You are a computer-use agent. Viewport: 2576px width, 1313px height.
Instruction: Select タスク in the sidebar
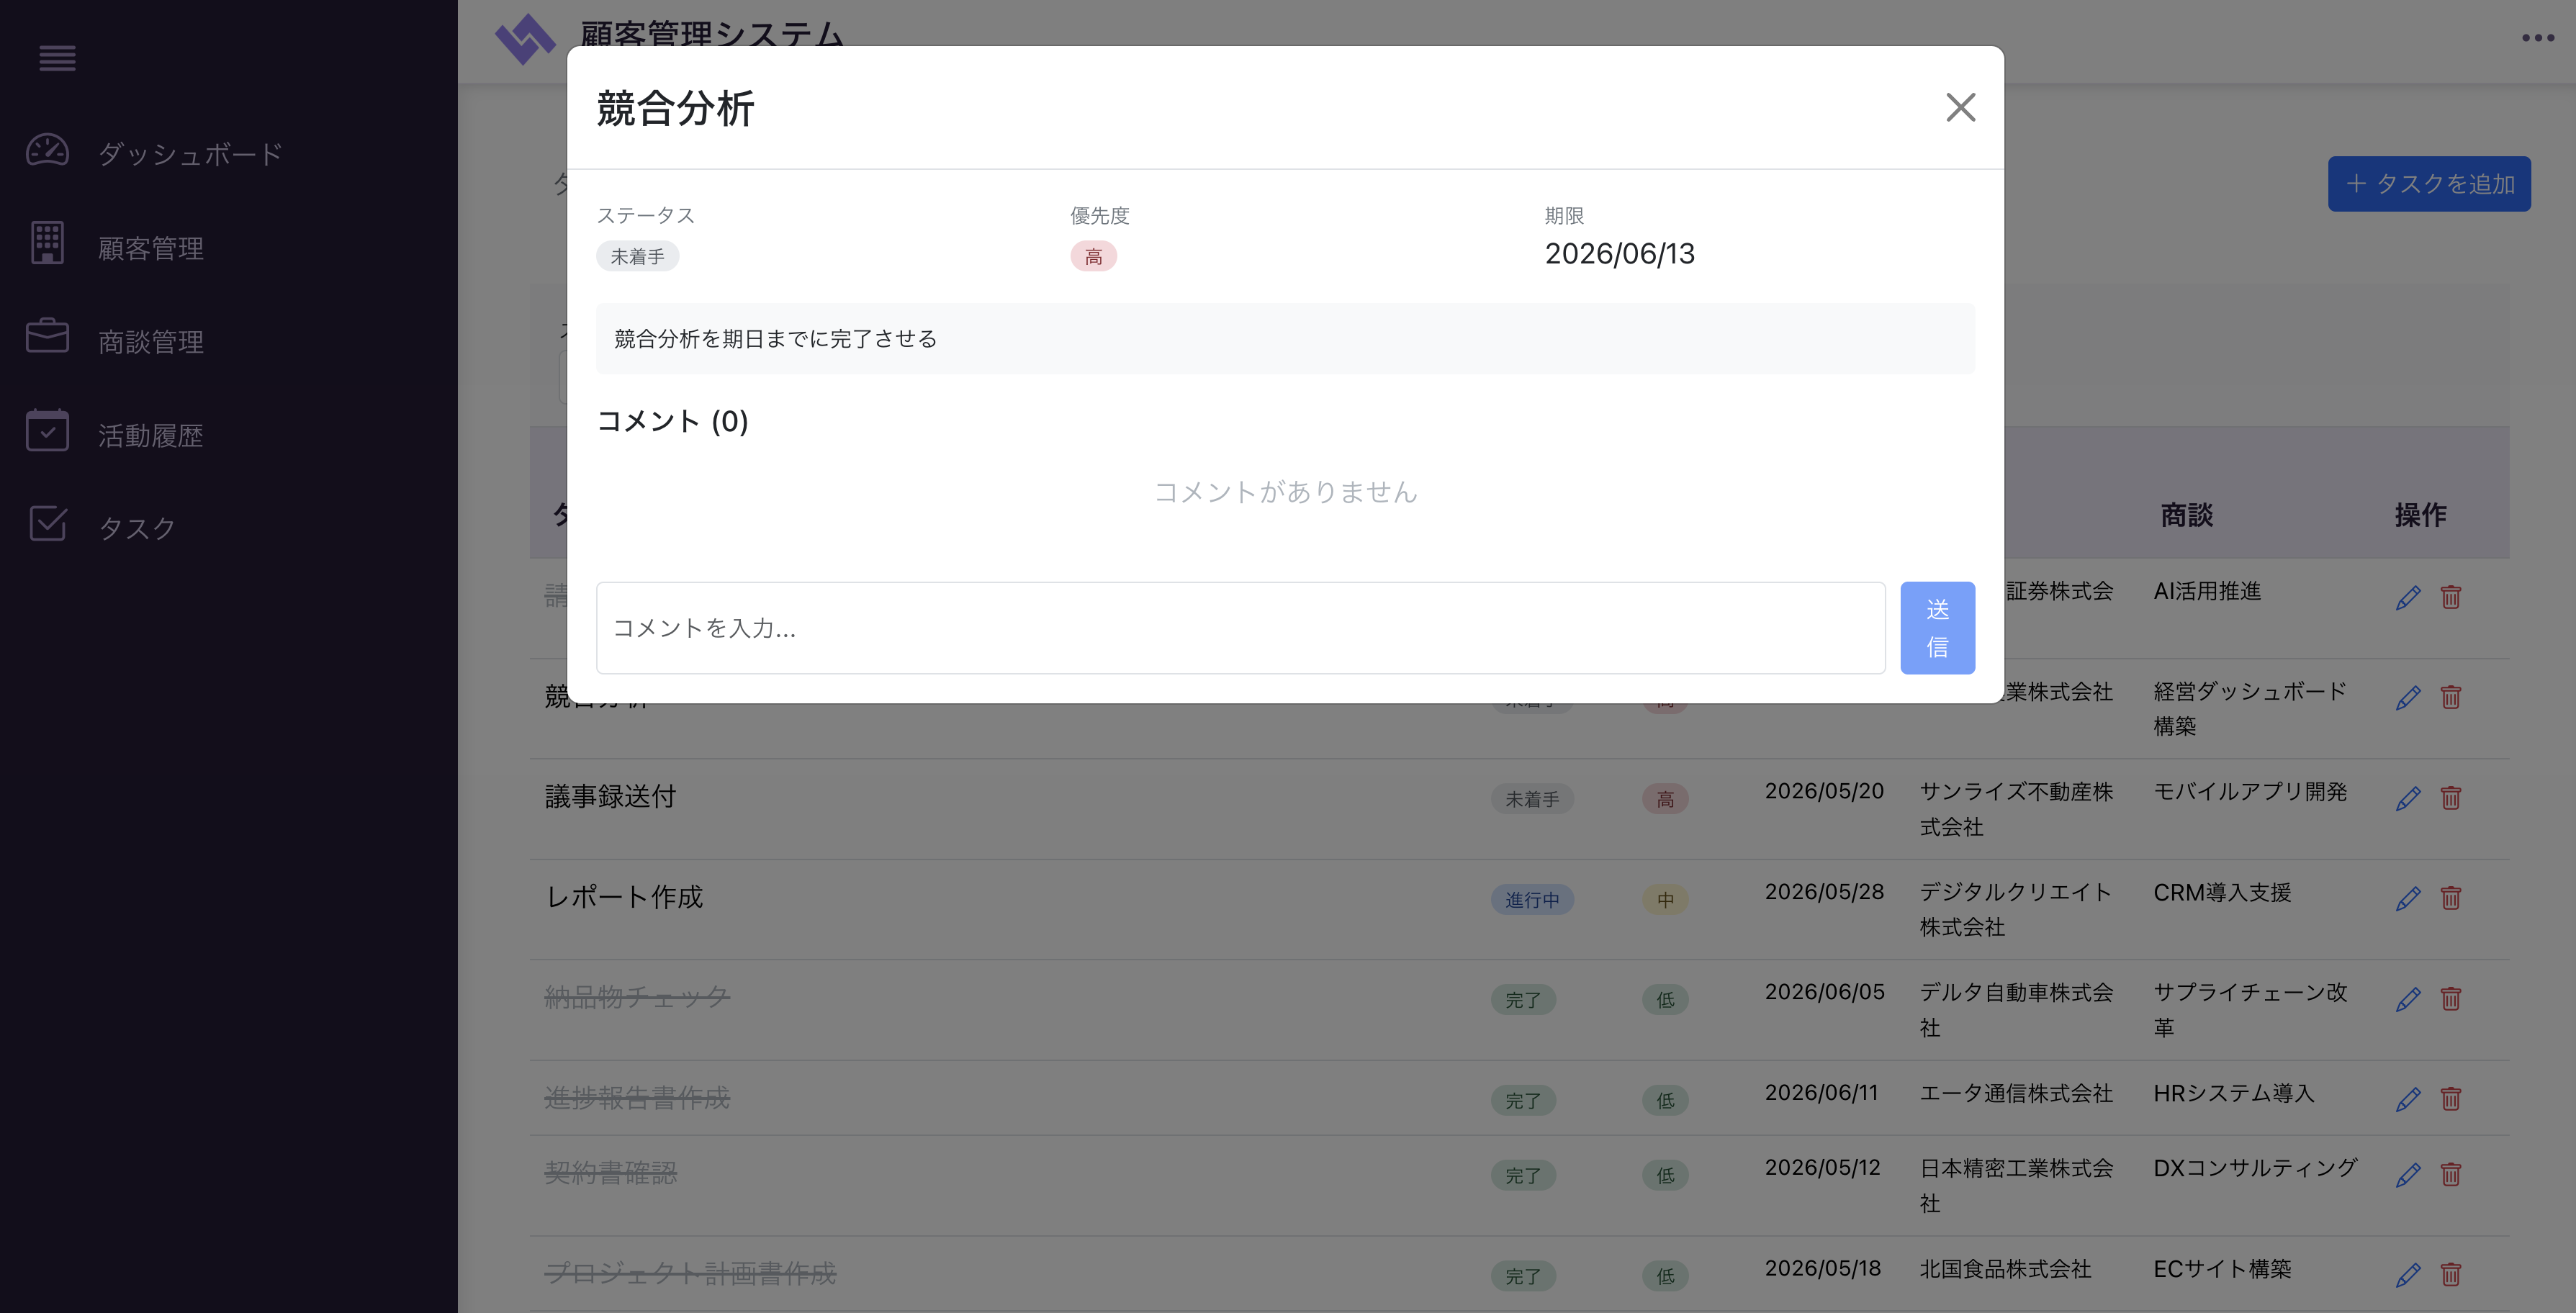click(137, 528)
